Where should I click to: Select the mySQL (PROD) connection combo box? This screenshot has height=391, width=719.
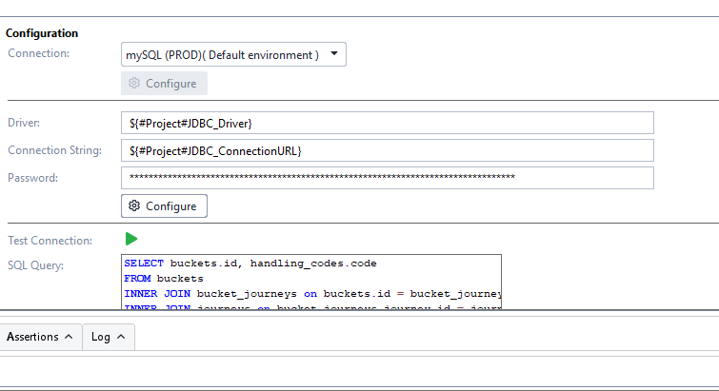coord(223,55)
